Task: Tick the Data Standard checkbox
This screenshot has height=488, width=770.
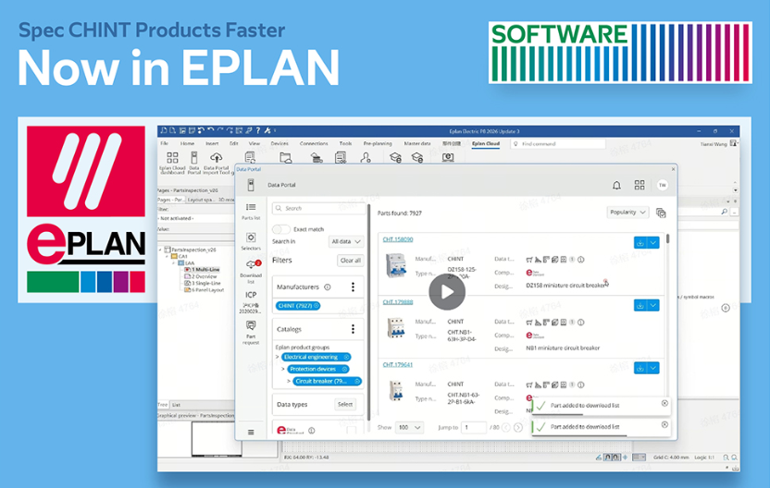Action: pyautogui.click(x=351, y=430)
